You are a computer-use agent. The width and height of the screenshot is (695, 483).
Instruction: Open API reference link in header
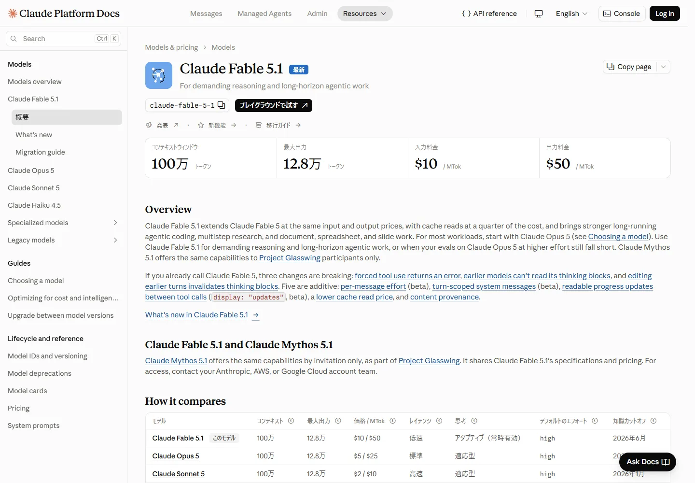489,14
